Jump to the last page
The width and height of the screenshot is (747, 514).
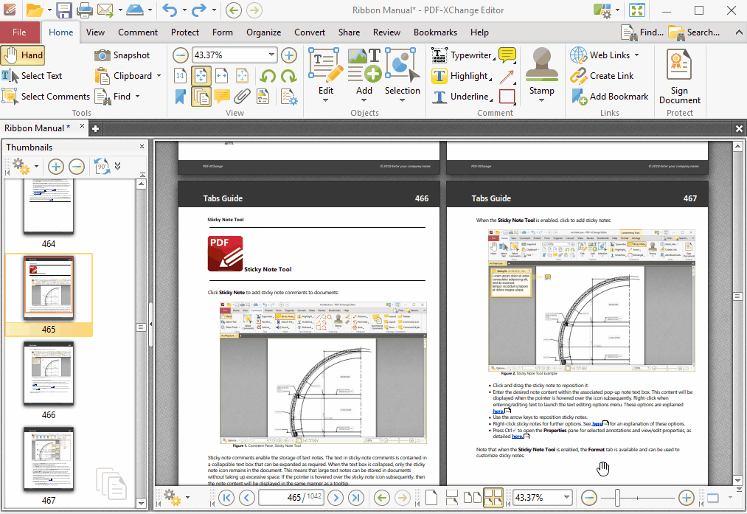355,498
